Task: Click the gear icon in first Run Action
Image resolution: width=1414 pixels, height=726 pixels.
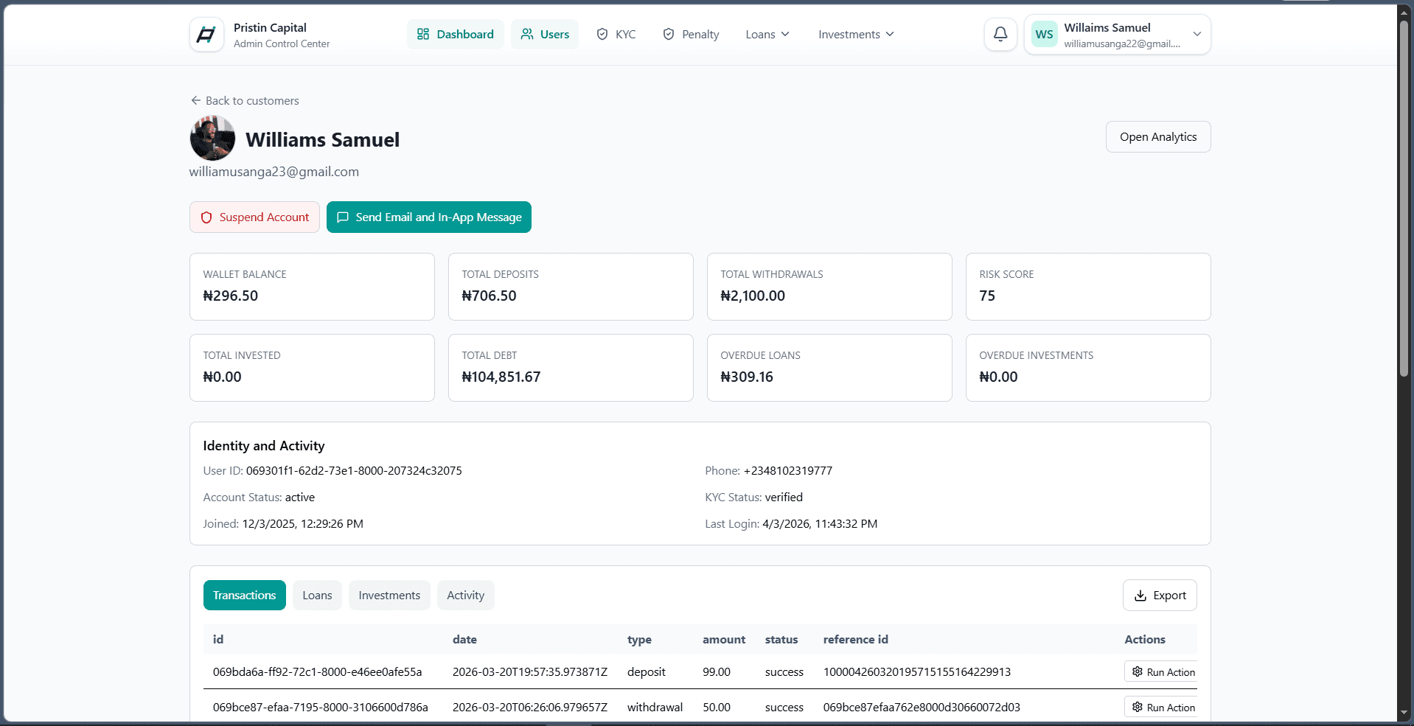Action: click(x=1138, y=671)
